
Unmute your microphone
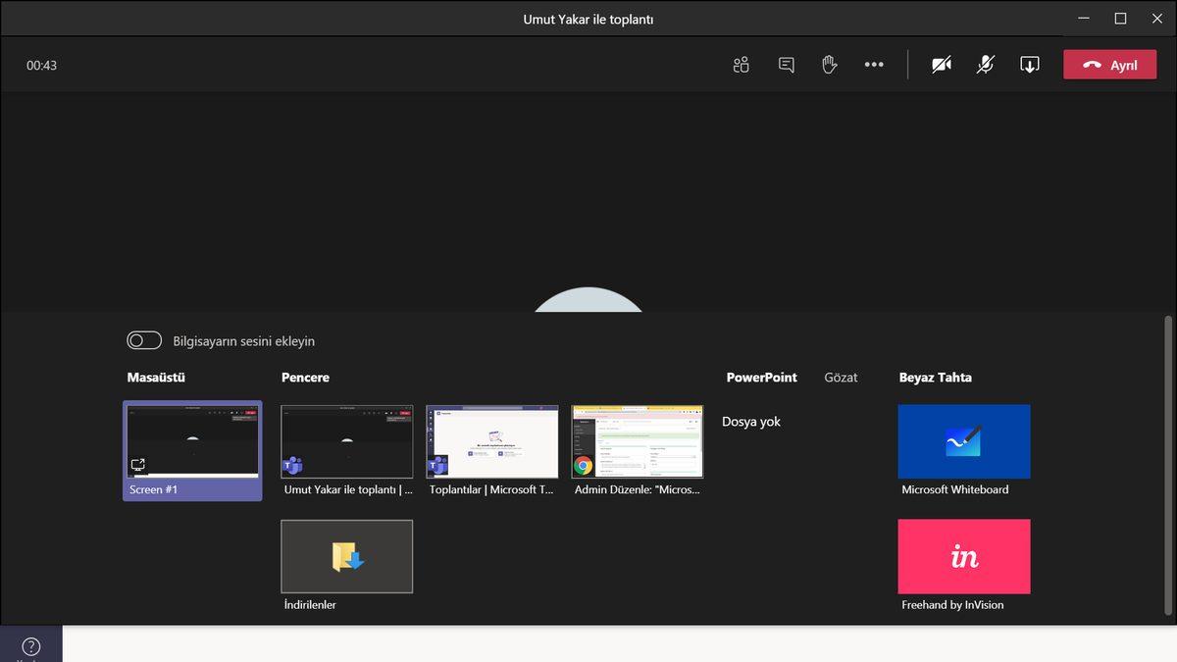(x=985, y=64)
